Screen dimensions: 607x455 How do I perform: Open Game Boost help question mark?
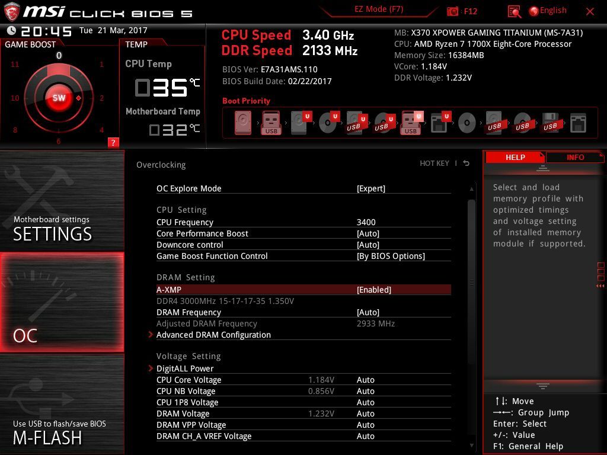113,142
